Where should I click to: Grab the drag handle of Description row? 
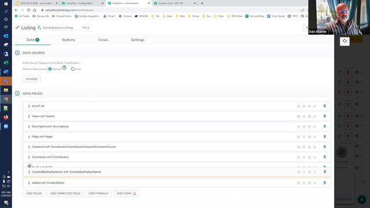point(29,127)
